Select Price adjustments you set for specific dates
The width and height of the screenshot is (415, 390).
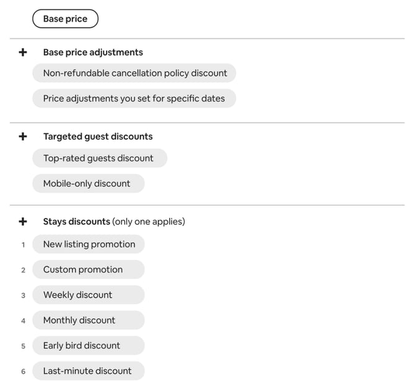(x=134, y=98)
